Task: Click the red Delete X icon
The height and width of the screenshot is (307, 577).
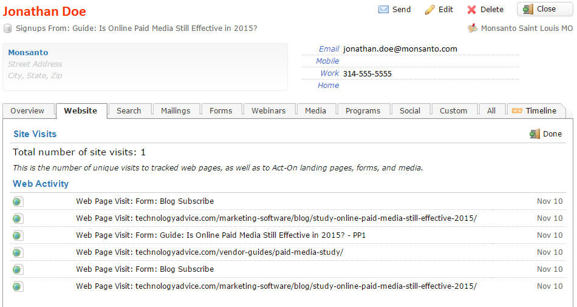Action: click(472, 10)
